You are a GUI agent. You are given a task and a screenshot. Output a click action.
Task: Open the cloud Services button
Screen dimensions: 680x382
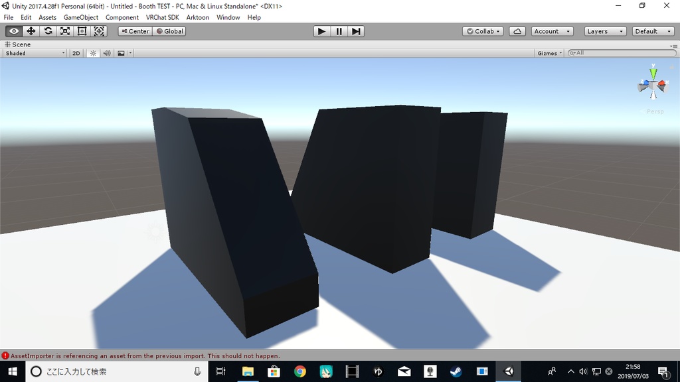click(x=517, y=31)
